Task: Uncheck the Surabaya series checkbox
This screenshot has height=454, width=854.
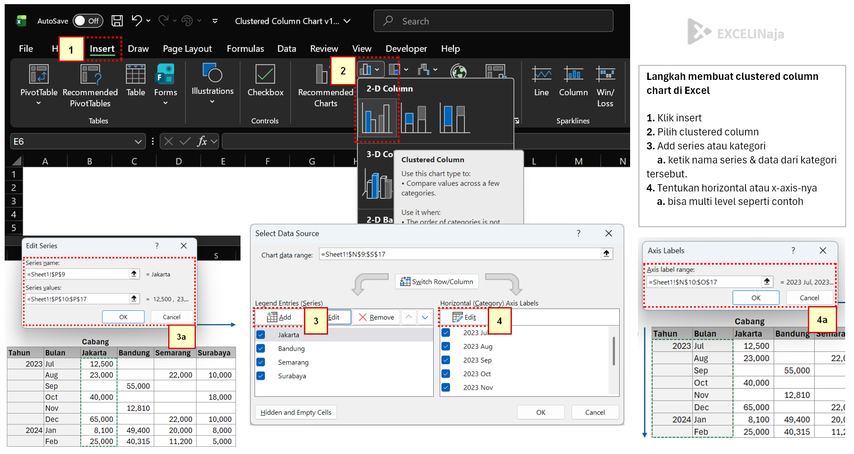Action: click(261, 376)
